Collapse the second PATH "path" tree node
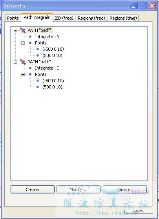Image resolution: width=159 pixels, height=219 pixels. tap(15, 62)
